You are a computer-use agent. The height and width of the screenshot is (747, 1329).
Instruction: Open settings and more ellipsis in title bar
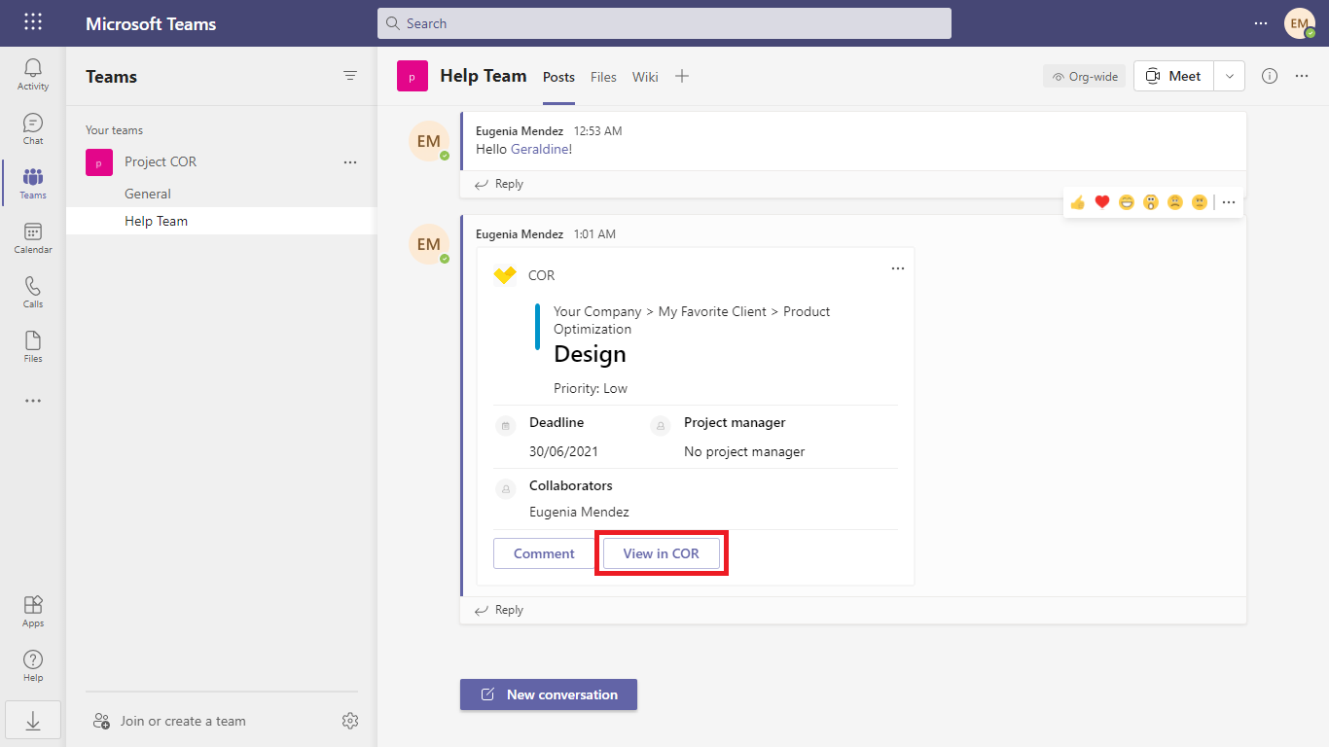pyautogui.click(x=1261, y=23)
